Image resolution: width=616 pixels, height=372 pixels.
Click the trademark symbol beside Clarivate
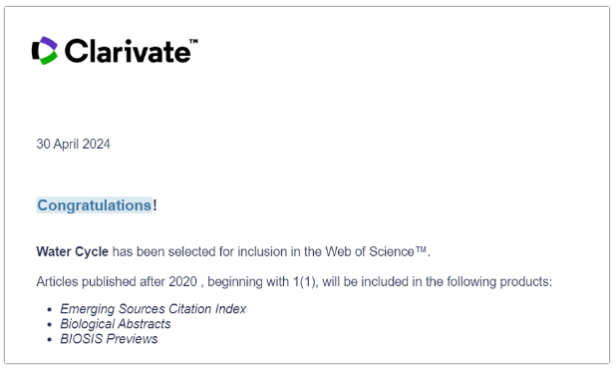point(193,41)
